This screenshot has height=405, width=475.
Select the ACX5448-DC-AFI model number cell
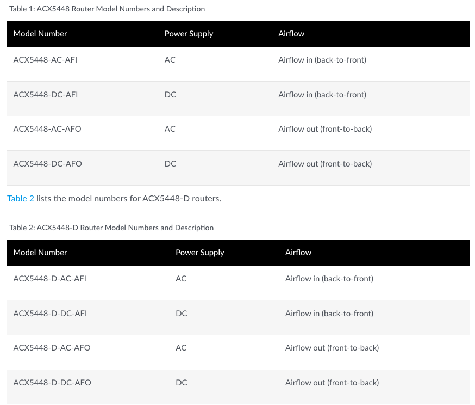pyautogui.click(x=46, y=95)
